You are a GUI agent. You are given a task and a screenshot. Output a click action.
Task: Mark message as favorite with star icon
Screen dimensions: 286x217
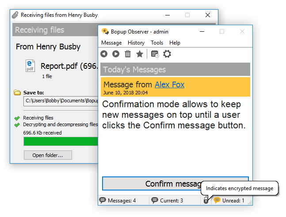click(x=140, y=54)
